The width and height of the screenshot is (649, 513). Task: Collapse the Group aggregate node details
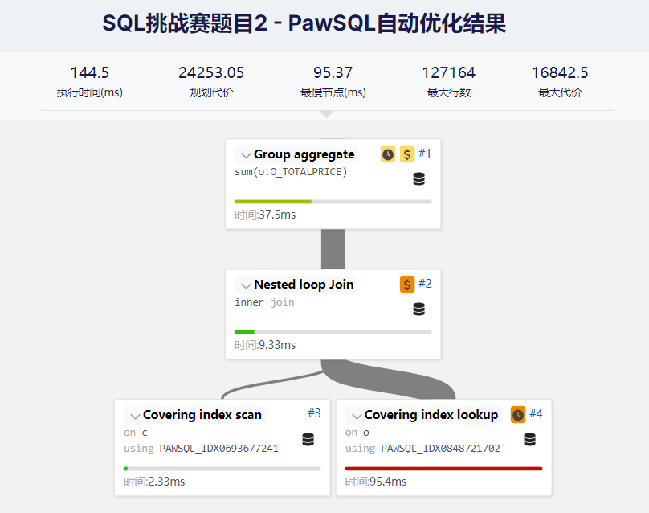tap(245, 154)
